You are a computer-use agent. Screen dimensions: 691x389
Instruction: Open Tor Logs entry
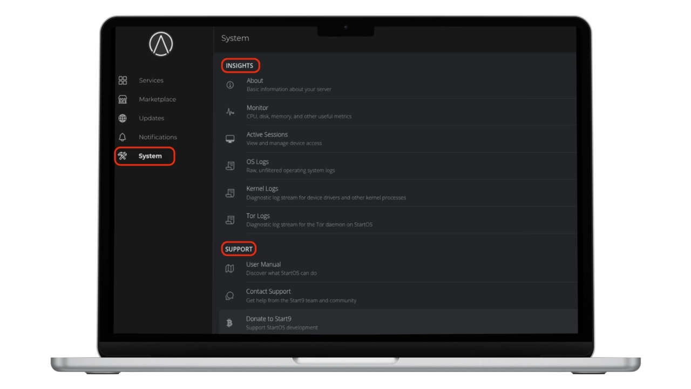click(258, 216)
